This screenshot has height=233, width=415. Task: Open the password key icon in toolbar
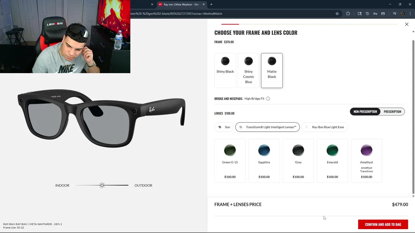[375, 14]
